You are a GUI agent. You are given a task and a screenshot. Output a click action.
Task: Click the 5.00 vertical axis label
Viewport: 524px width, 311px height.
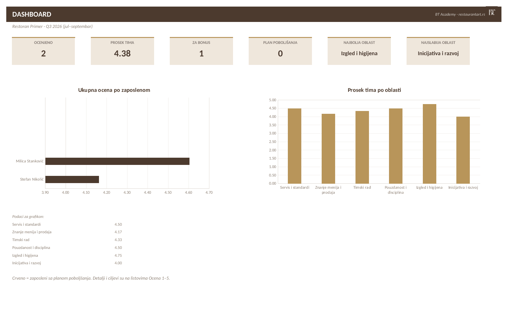272,100
